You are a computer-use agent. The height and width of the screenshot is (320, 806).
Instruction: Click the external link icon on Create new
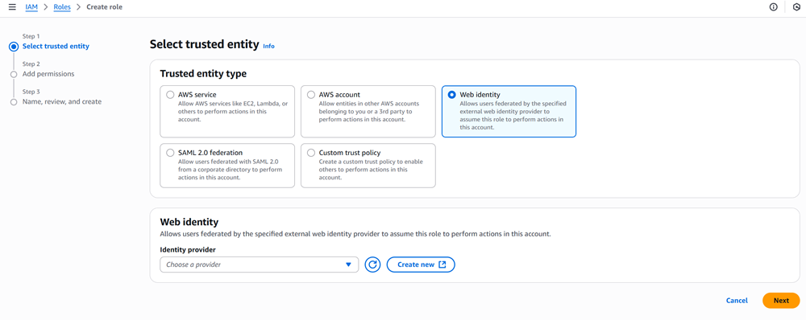[442, 265]
